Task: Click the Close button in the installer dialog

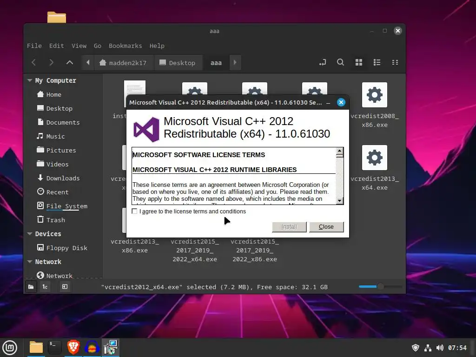Action: point(326,227)
